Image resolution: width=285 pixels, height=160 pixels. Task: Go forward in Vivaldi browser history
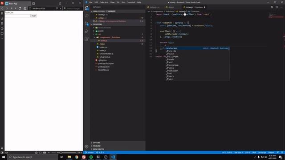[7, 8]
